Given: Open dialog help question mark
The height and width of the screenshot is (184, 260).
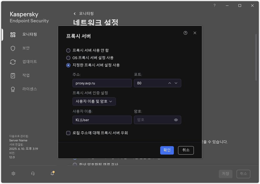Looking at the screenshot, I should click(x=185, y=33).
